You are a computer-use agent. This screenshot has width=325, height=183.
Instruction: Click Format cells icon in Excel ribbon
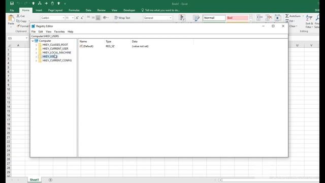[278, 18]
